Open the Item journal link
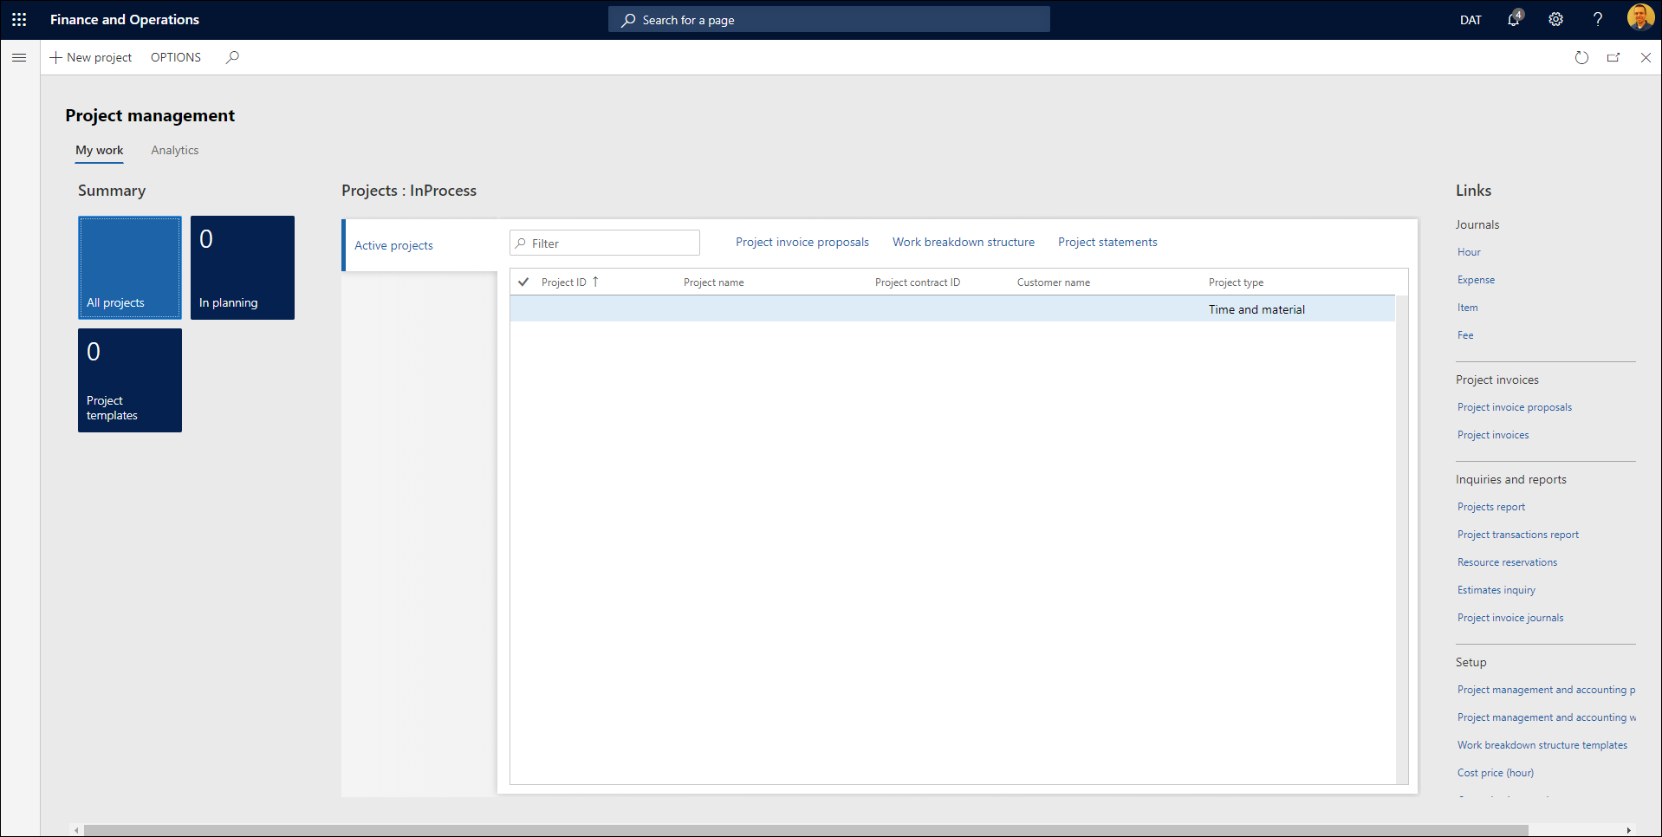The image size is (1662, 837). (1467, 308)
